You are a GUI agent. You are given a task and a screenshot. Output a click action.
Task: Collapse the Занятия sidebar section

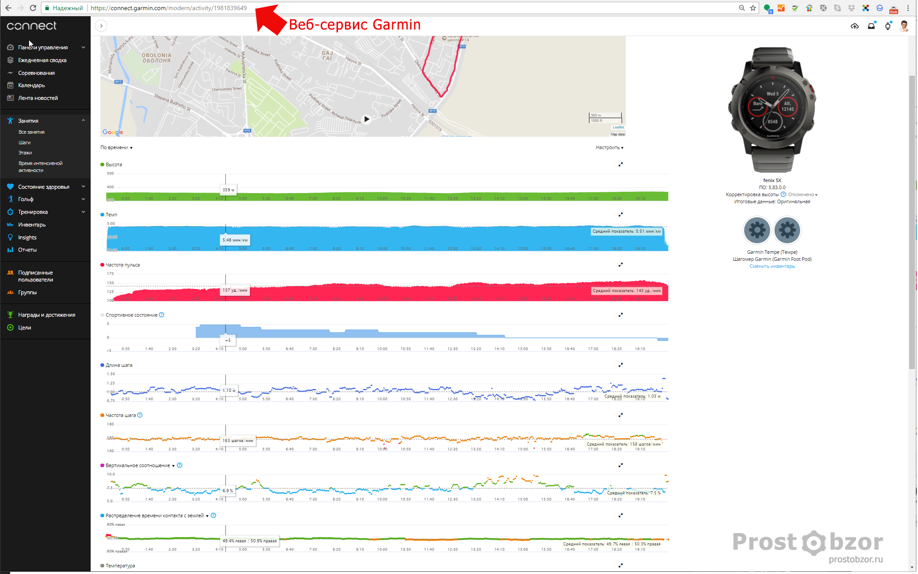[x=83, y=121]
